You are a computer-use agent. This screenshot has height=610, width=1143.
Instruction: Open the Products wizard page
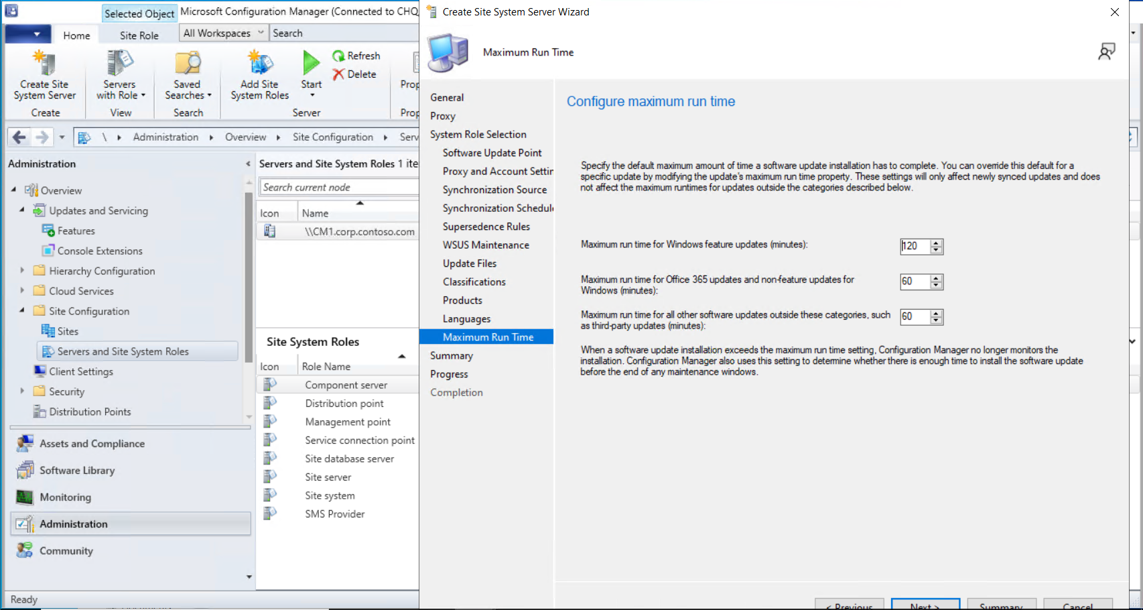pyautogui.click(x=462, y=300)
